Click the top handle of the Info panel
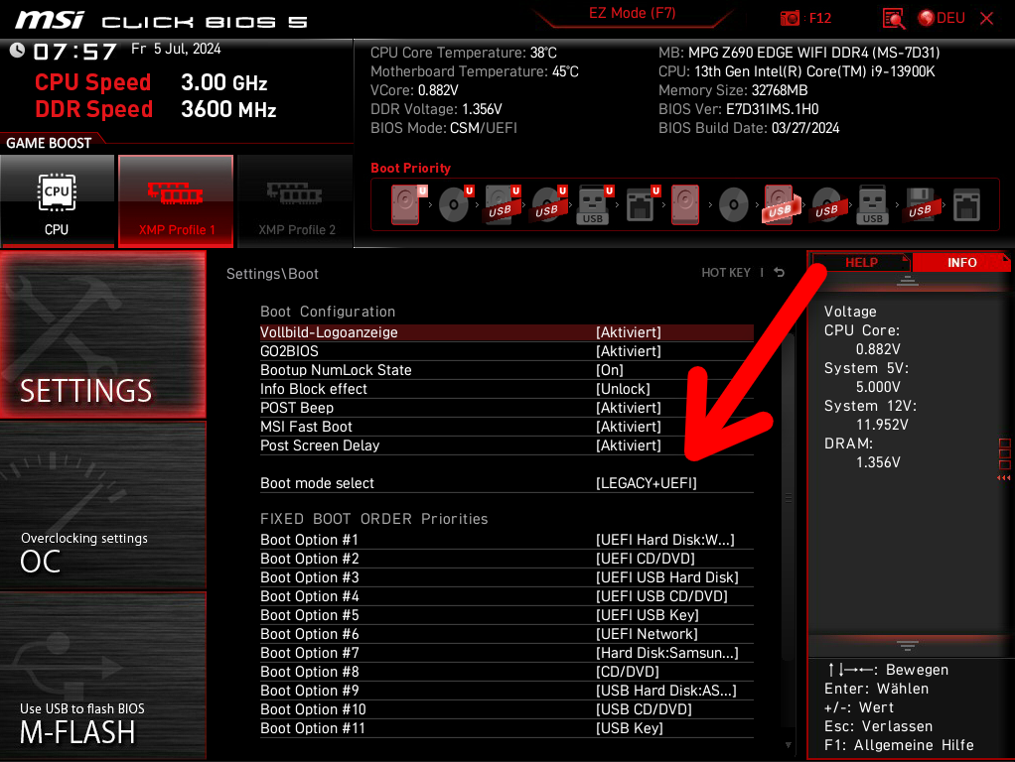Screen dimensions: 1015x762 (x=907, y=280)
